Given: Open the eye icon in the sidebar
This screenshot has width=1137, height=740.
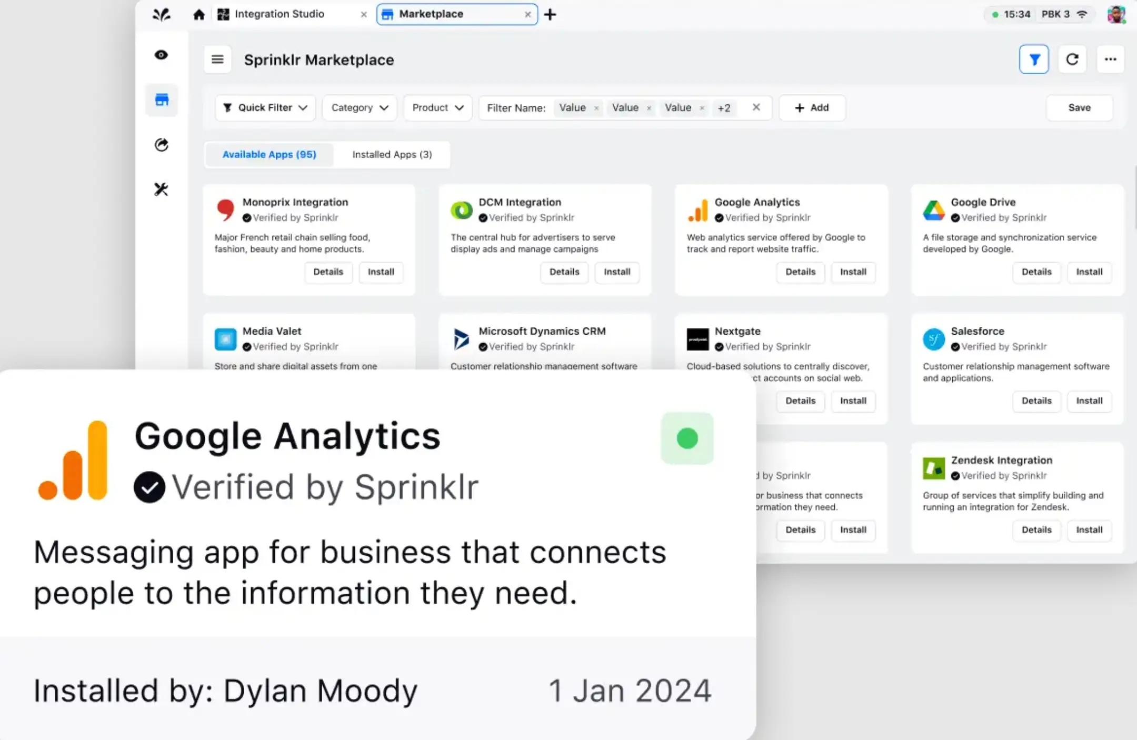Looking at the screenshot, I should [x=161, y=55].
